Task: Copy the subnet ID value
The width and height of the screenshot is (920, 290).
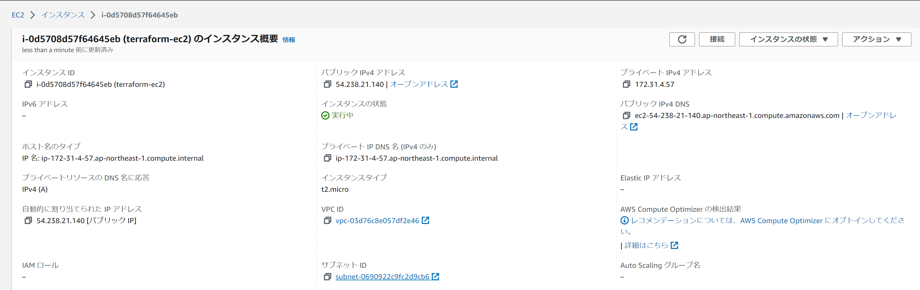Action: click(327, 276)
